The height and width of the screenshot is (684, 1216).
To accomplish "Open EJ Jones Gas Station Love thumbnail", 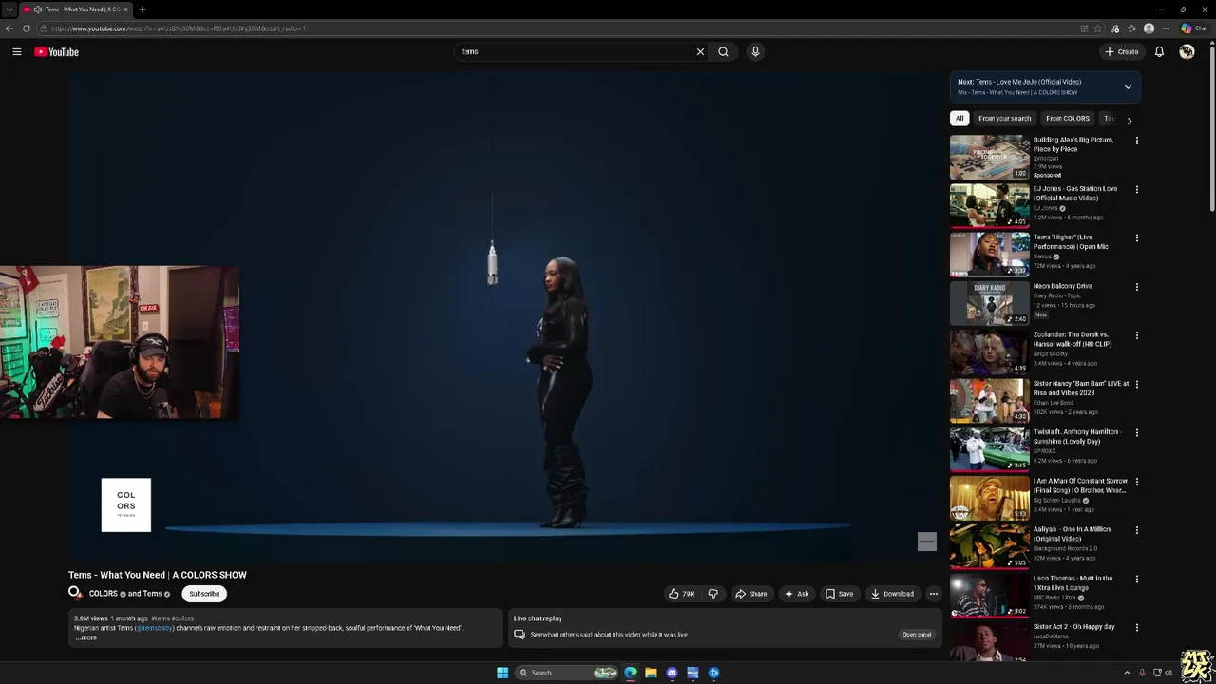I will click(x=989, y=205).
